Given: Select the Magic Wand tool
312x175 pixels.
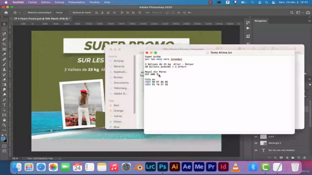Looking at the screenshot, I should (x=4, y=39).
